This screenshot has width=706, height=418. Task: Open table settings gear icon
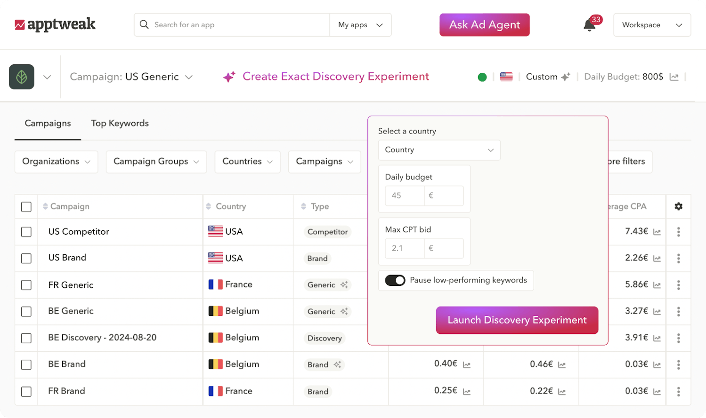678,206
